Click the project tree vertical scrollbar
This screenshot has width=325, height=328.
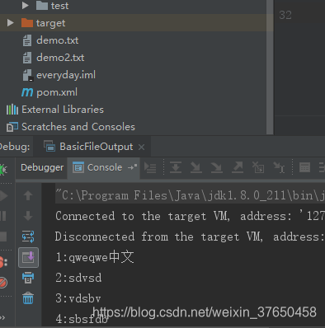[270, 68]
